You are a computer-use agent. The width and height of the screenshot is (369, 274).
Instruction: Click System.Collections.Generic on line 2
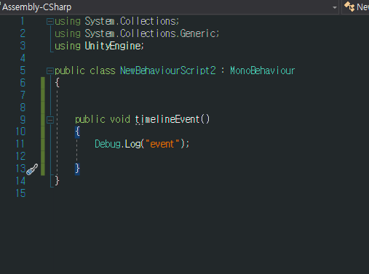[x=150, y=33]
